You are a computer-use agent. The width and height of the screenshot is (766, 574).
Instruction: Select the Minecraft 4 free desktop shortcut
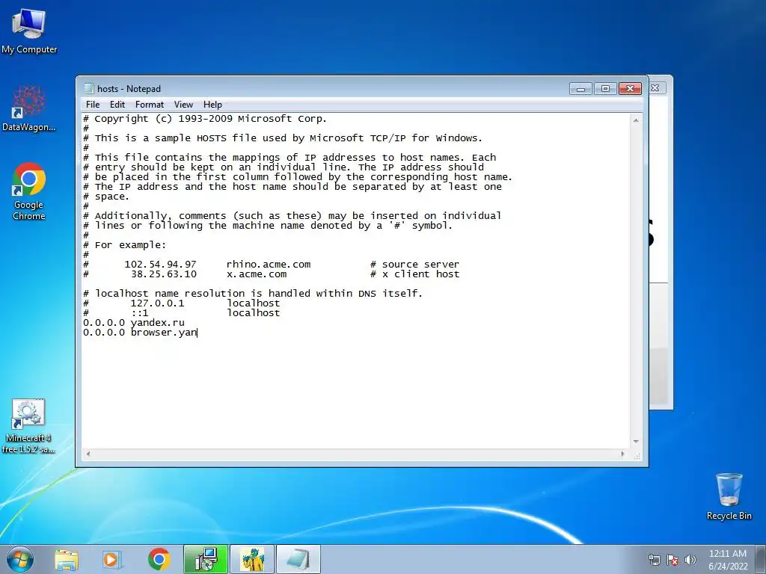[x=28, y=426]
